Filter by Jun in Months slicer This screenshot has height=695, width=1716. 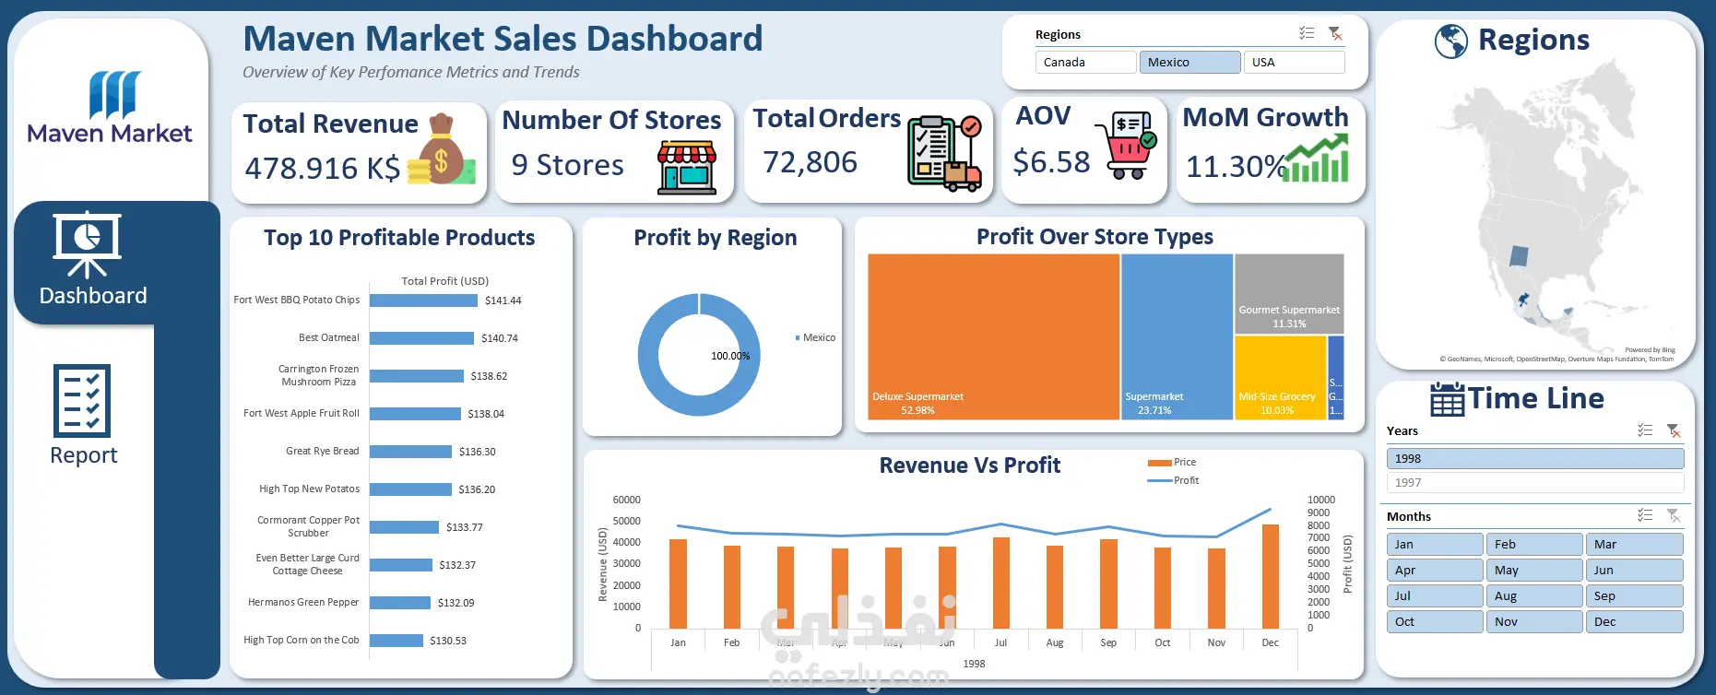coord(1635,570)
